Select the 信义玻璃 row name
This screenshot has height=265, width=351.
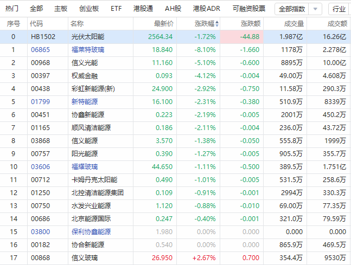click(85, 258)
